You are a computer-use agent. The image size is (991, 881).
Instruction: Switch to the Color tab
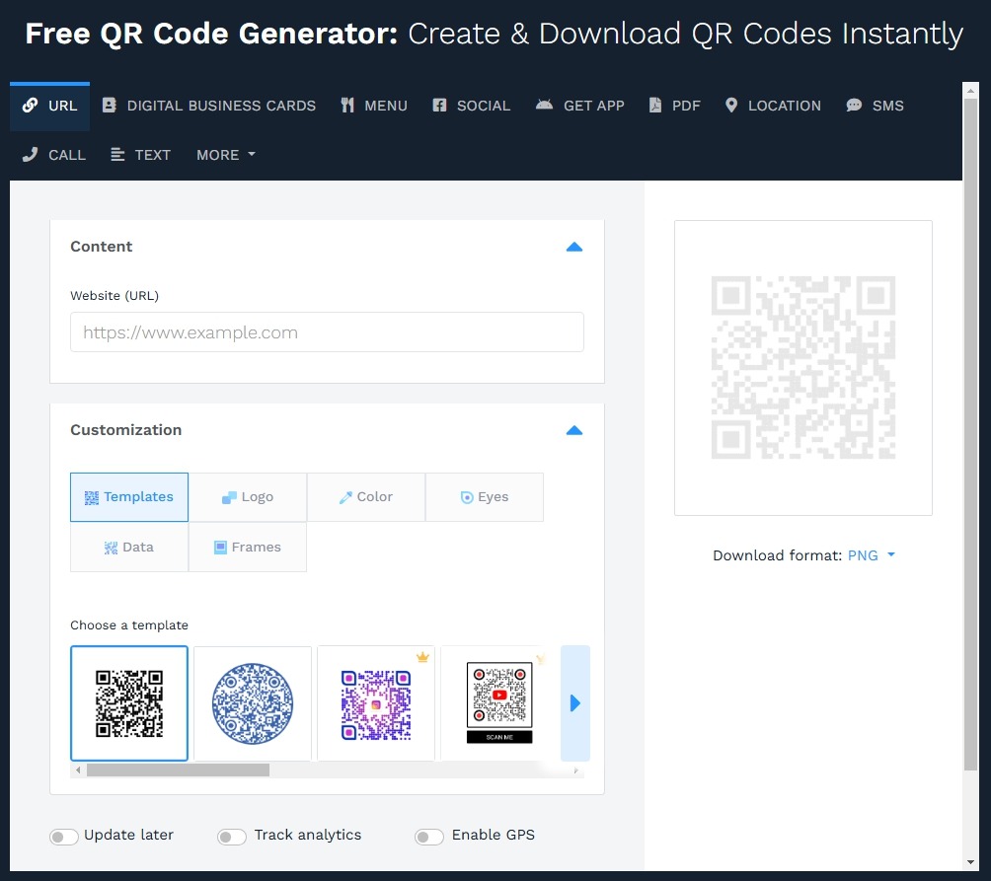pyautogui.click(x=365, y=496)
